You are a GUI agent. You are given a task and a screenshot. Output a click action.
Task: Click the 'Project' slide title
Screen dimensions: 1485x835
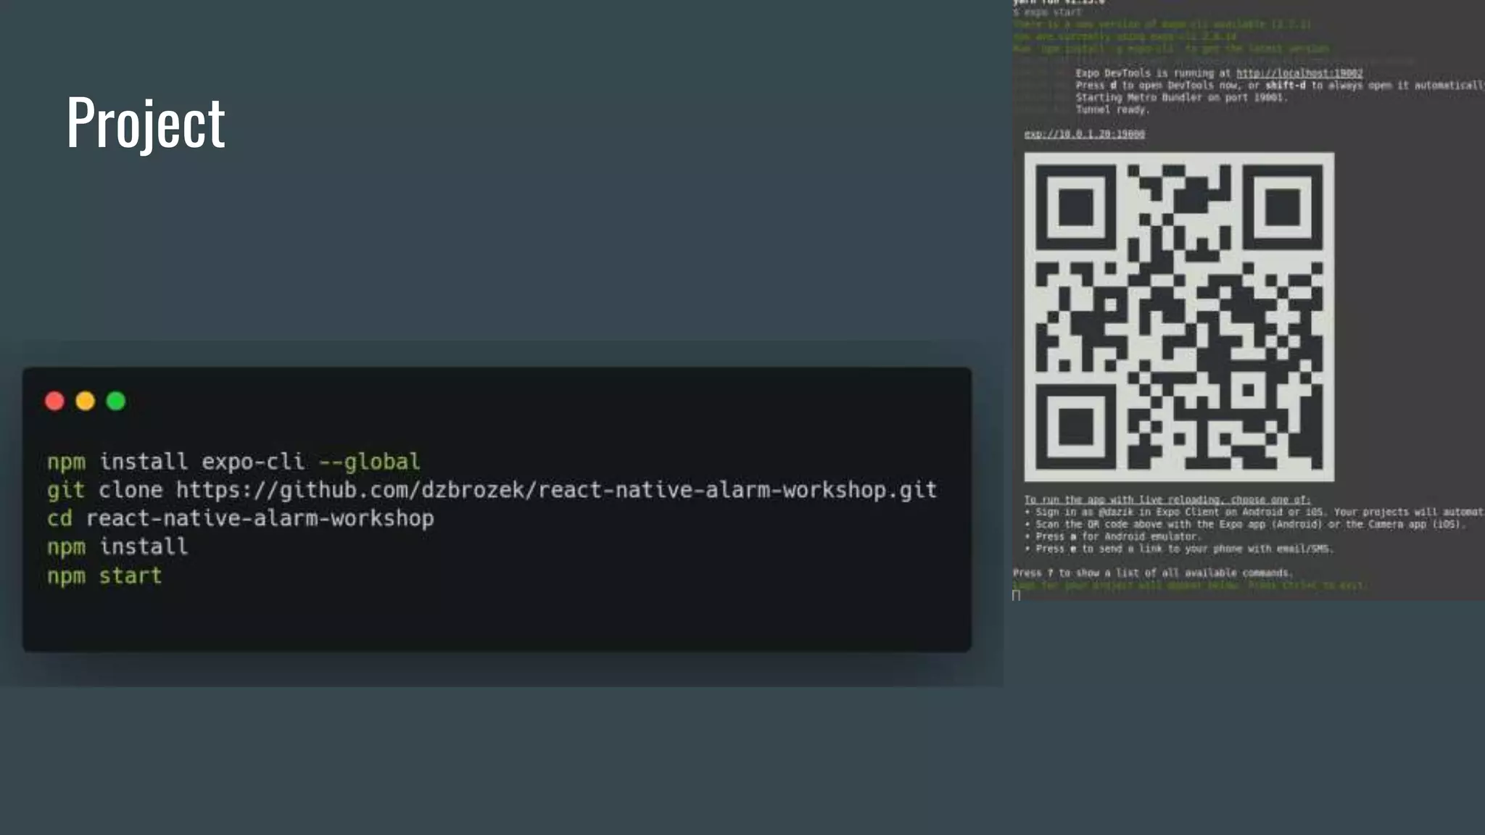click(x=146, y=122)
